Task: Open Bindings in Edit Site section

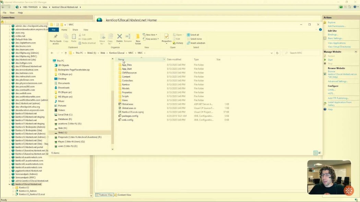Action: 333,35
